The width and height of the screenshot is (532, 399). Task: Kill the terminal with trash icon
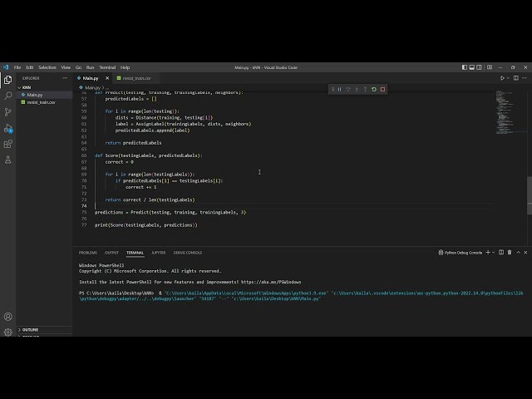pos(510,253)
